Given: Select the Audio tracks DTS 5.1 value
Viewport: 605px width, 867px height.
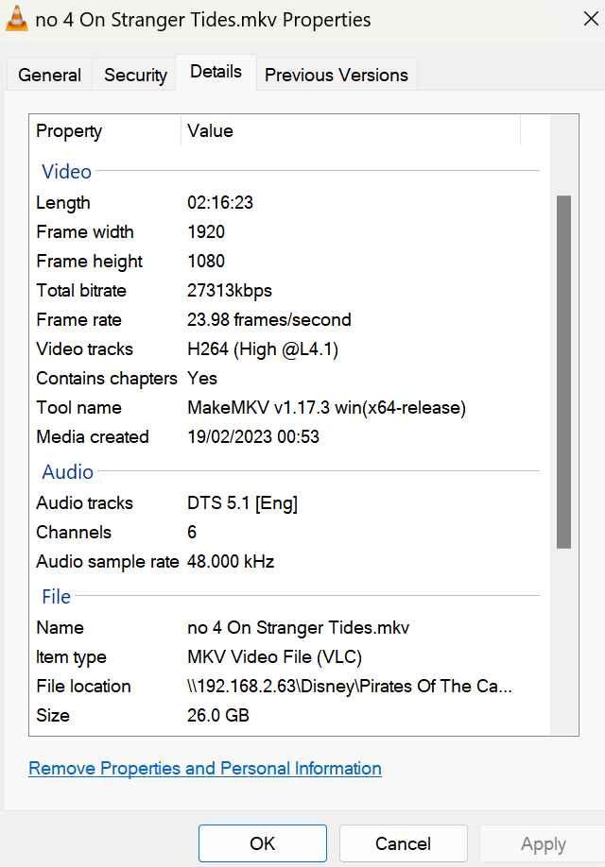Looking at the screenshot, I should pyautogui.click(x=242, y=503).
